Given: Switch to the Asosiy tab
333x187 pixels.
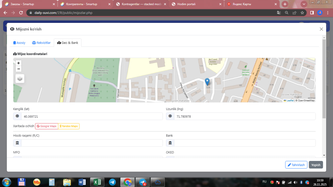Looking at the screenshot, I should tap(20, 43).
